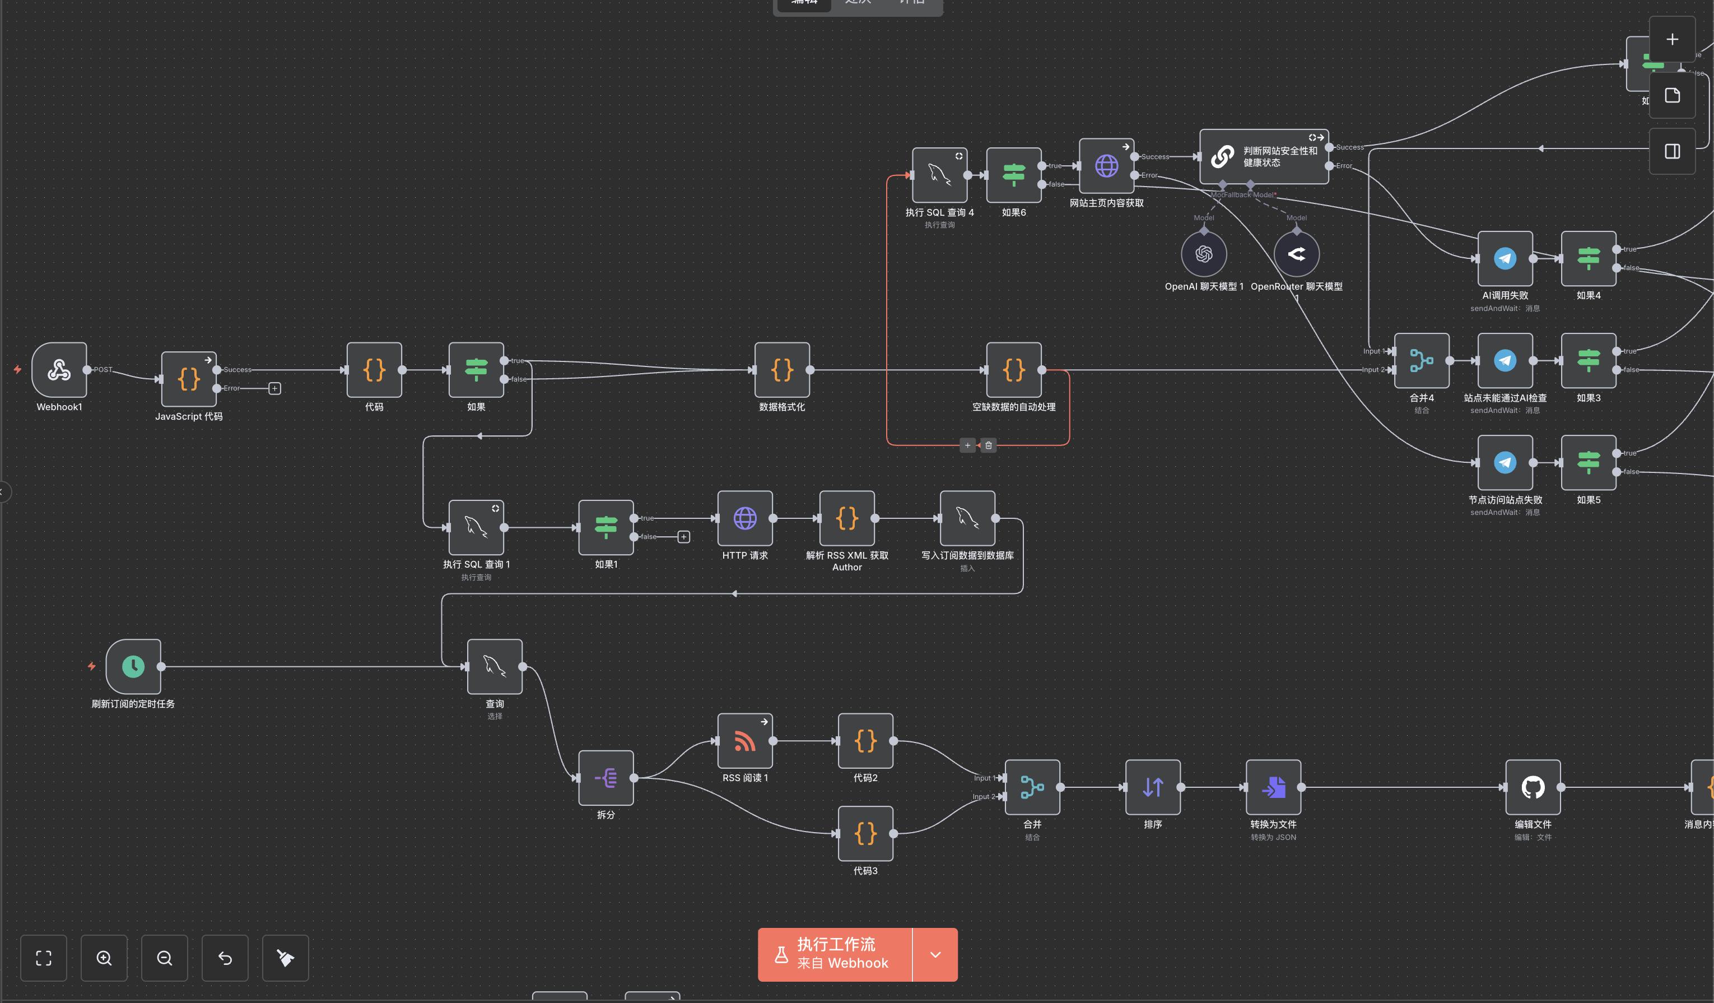1714x1003 pixels.
Task: Add node on 如果1 false output
Action: point(683,537)
